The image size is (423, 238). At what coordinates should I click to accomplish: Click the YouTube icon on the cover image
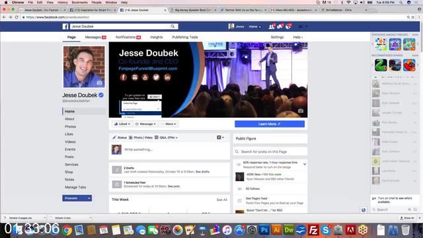tap(145, 77)
